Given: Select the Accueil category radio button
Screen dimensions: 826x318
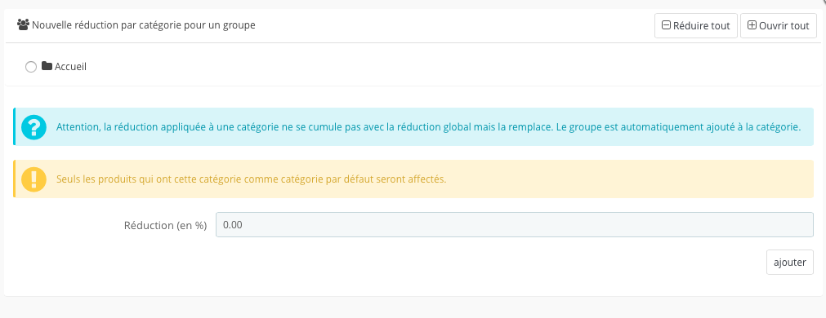Looking at the screenshot, I should point(31,67).
